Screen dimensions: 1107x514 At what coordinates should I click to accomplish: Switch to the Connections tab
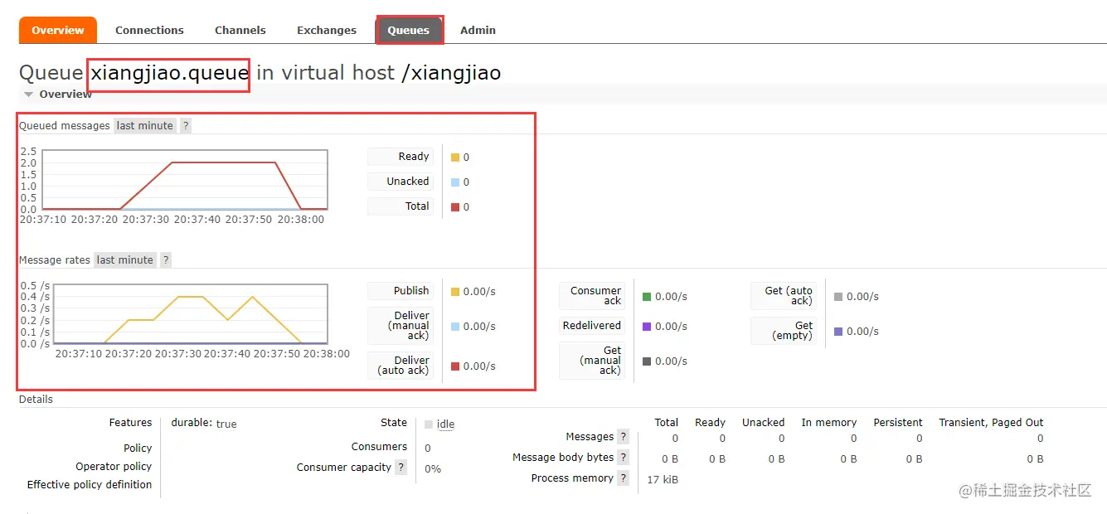tap(149, 30)
